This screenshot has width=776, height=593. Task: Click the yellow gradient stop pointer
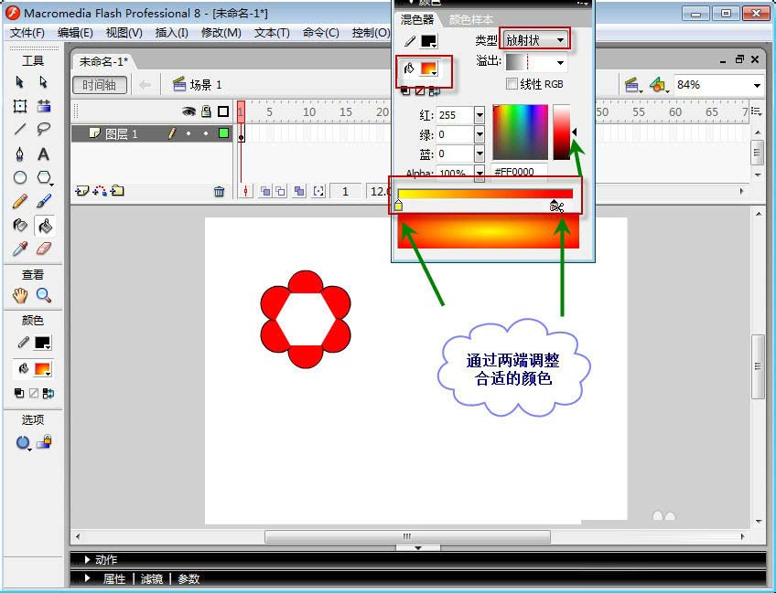(398, 205)
